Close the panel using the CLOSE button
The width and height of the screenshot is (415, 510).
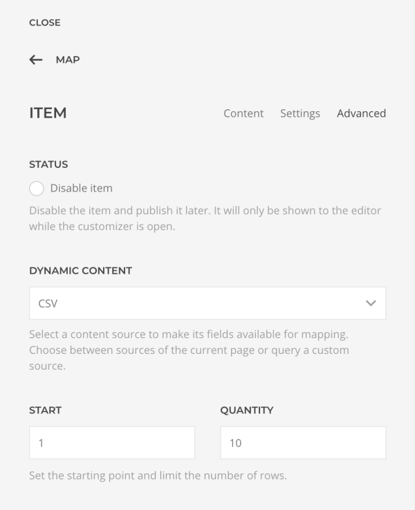pyautogui.click(x=45, y=22)
